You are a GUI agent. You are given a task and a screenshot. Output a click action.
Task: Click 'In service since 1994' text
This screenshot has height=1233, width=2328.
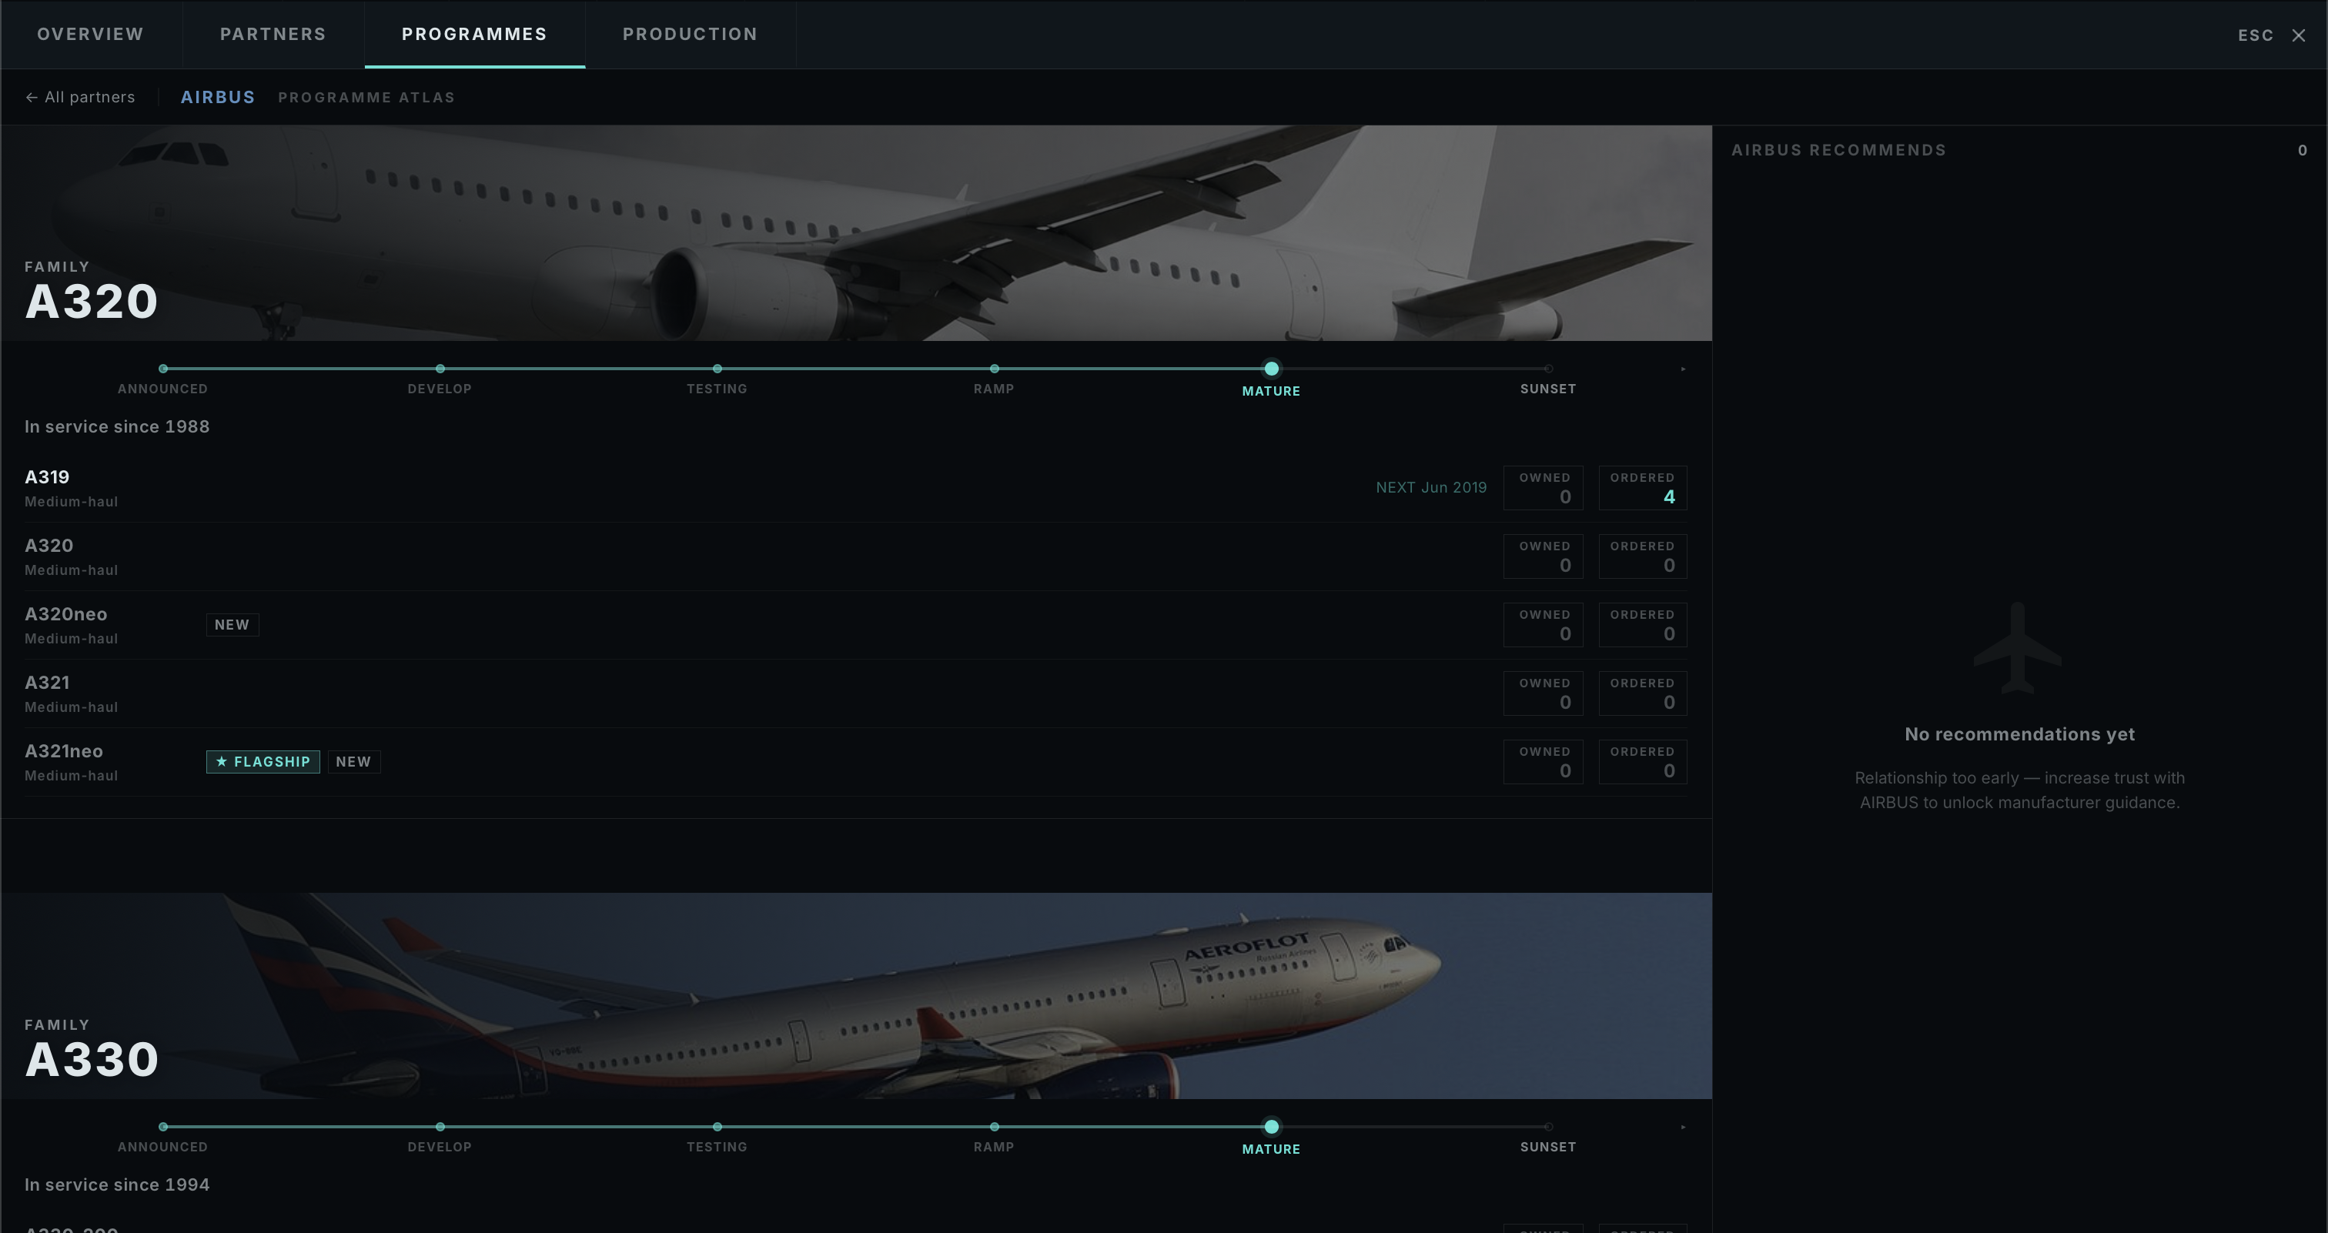[118, 1185]
